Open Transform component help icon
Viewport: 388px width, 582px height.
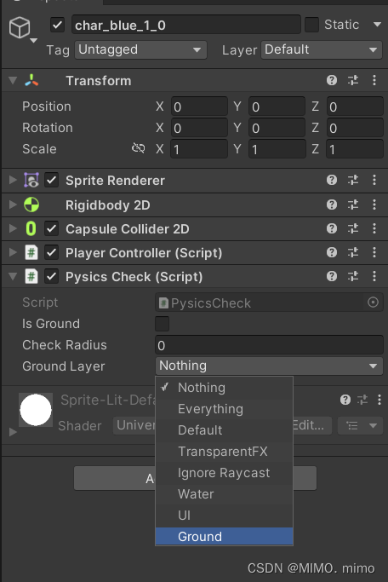click(x=332, y=80)
